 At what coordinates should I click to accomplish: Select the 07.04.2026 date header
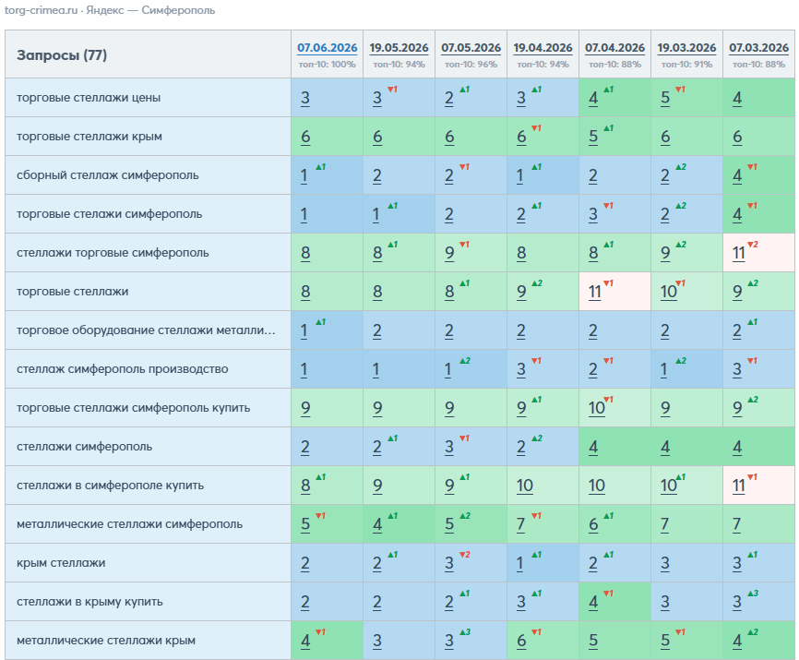[614, 48]
